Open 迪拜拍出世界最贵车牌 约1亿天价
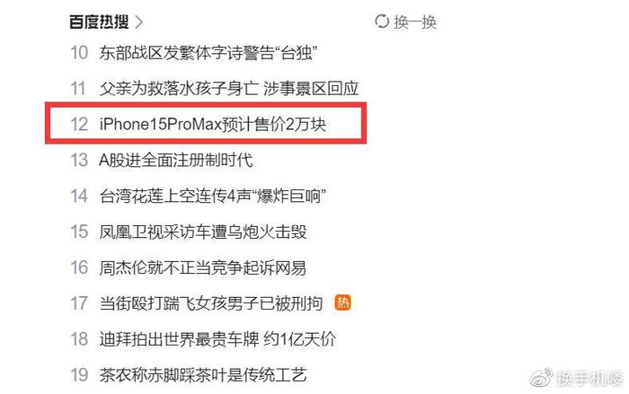The width and height of the screenshot is (629, 394). point(217,339)
